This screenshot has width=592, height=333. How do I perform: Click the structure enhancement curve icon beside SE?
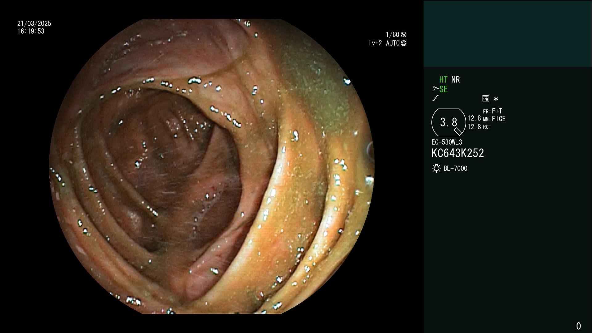coord(435,89)
